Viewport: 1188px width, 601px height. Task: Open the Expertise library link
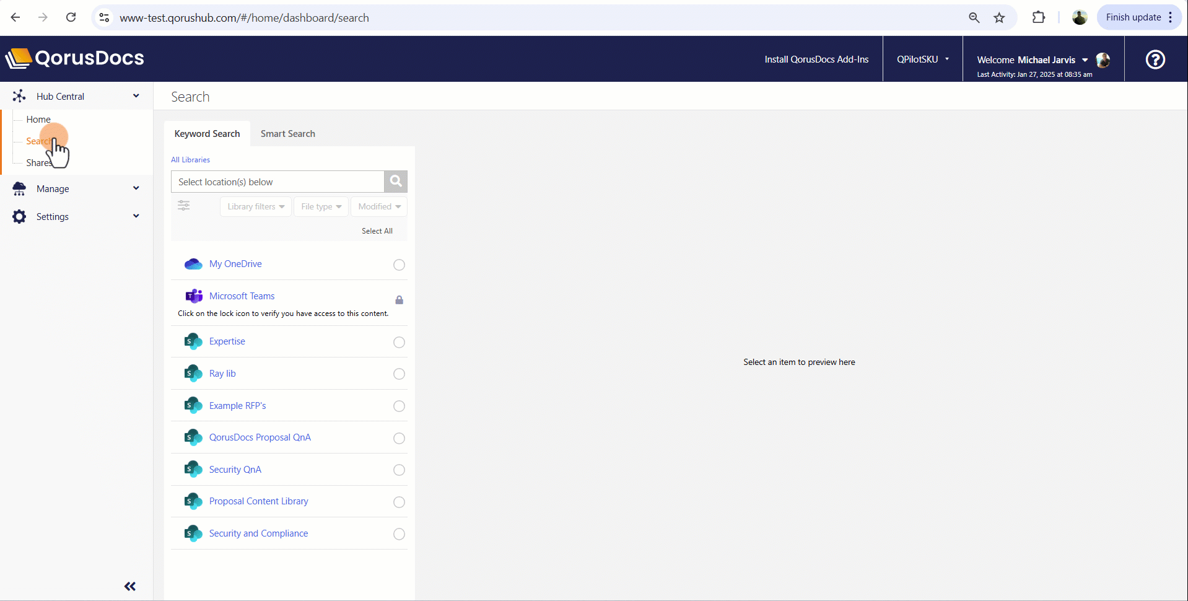click(227, 341)
